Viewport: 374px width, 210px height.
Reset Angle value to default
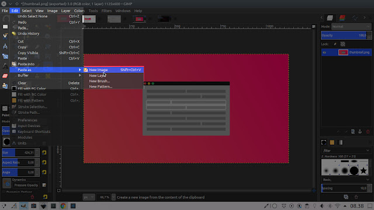coord(44,172)
